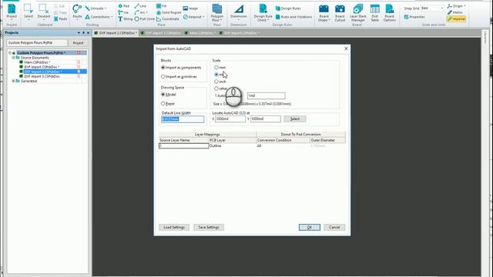Place a Via from the ribbon
Image resolution: width=493 pixels, height=277 pixels.
click(x=123, y=12)
